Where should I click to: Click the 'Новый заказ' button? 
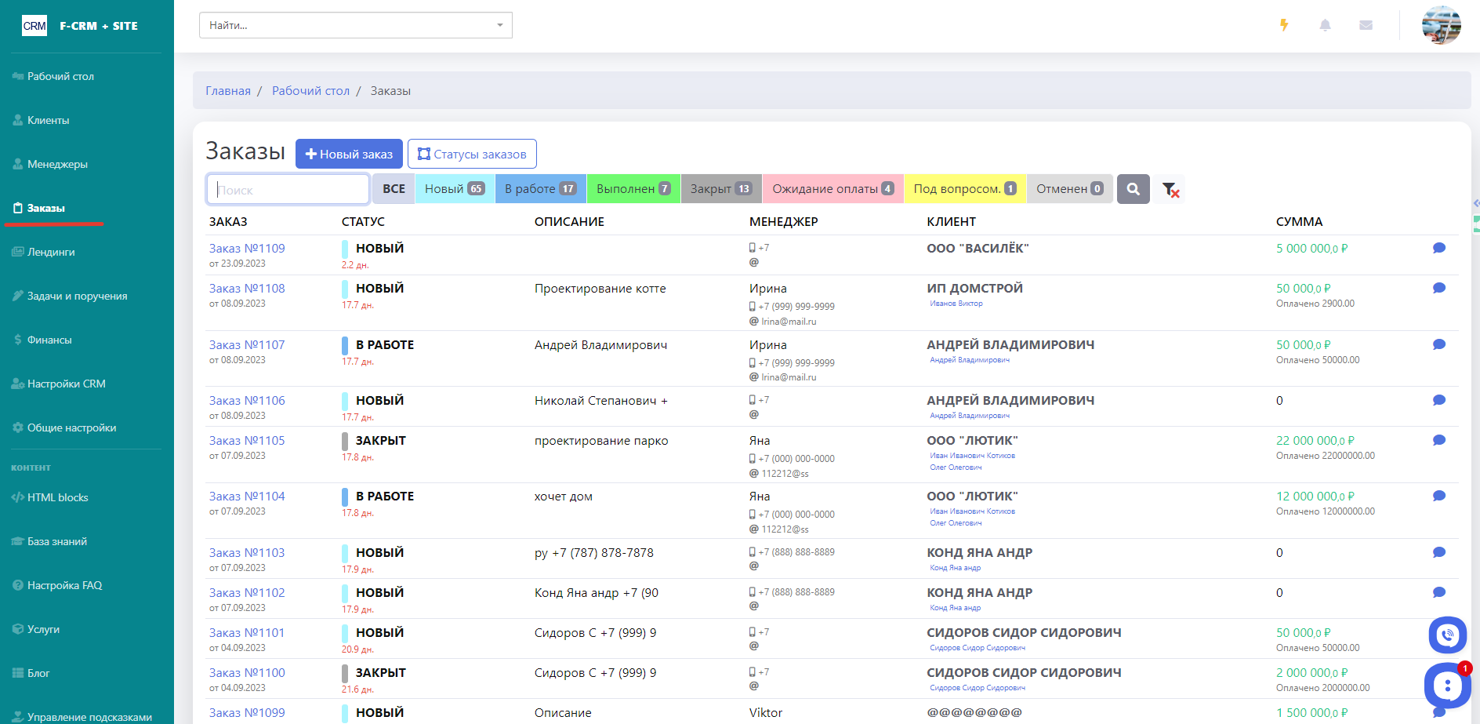(349, 154)
